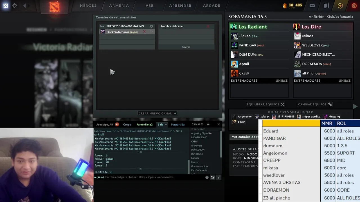Image resolution: width=360 pixels, height=202 pixels.
Task: Select sniper gordito in unassigned players
Action: pos(309,116)
